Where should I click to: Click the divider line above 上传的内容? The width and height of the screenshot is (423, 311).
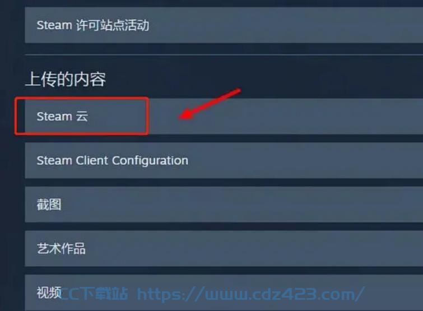click(224, 55)
